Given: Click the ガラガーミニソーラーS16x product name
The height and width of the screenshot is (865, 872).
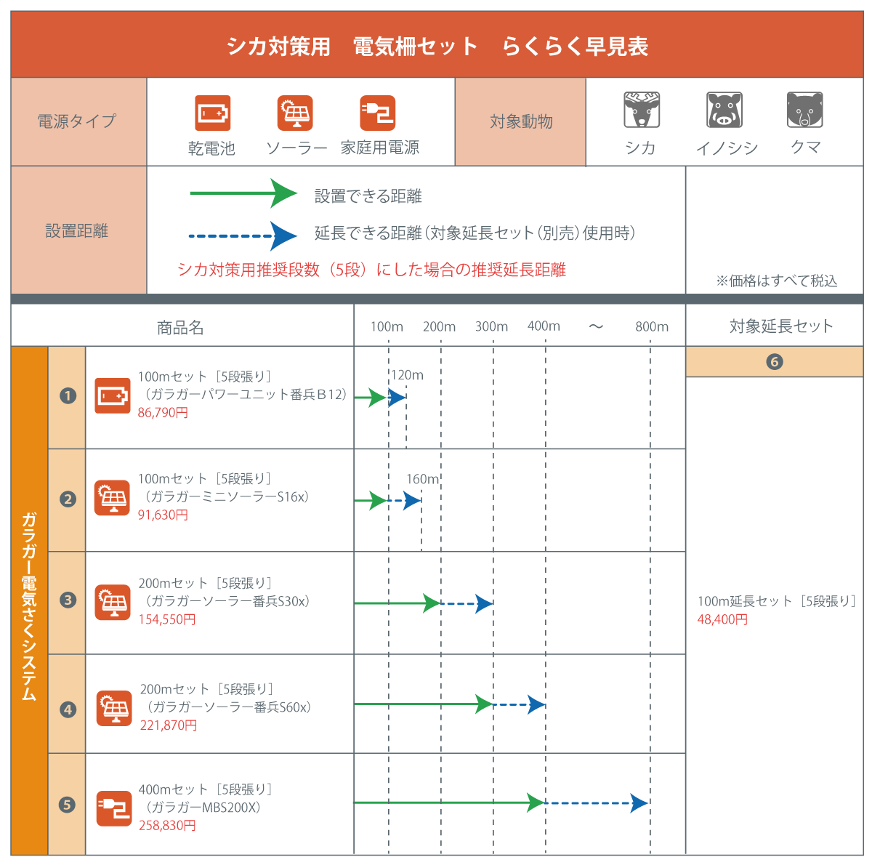Looking at the screenshot, I should coord(227,496).
